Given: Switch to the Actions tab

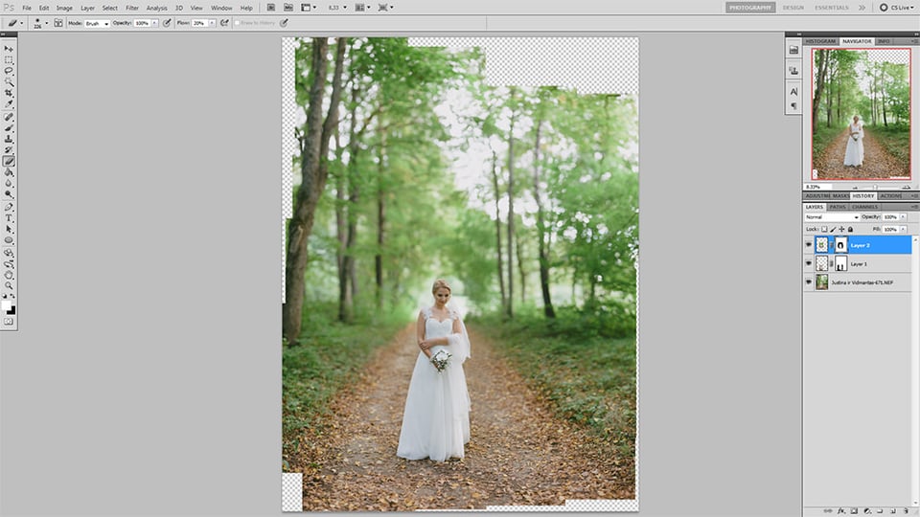Looking at the screenshot, I should coord(890,195).
